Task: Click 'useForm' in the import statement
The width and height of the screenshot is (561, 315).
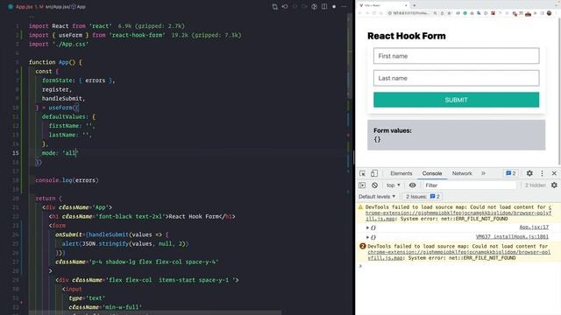Action: (70, 35)
